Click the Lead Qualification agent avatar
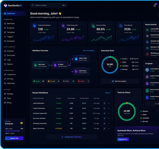Viewport: 159px width, 149px height. (147, 70)
